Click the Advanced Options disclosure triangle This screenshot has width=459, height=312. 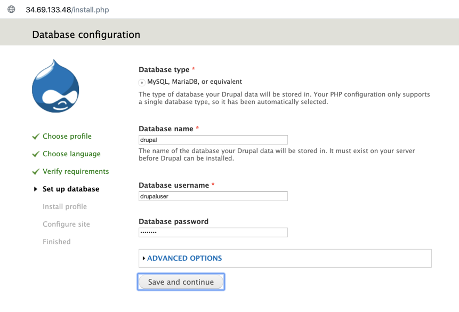[144, 258]
